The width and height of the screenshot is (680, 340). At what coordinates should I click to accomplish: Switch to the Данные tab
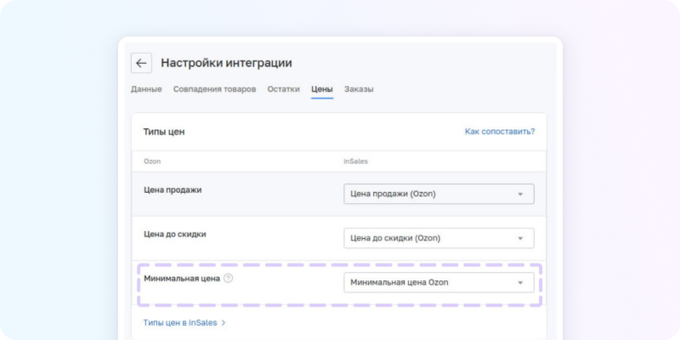pos(146,89)
